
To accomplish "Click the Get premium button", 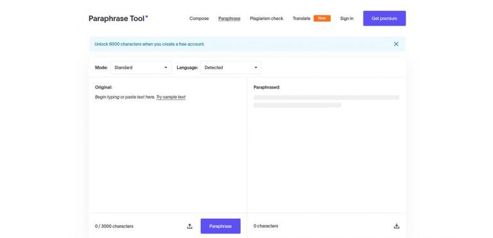I will point(385,18).
